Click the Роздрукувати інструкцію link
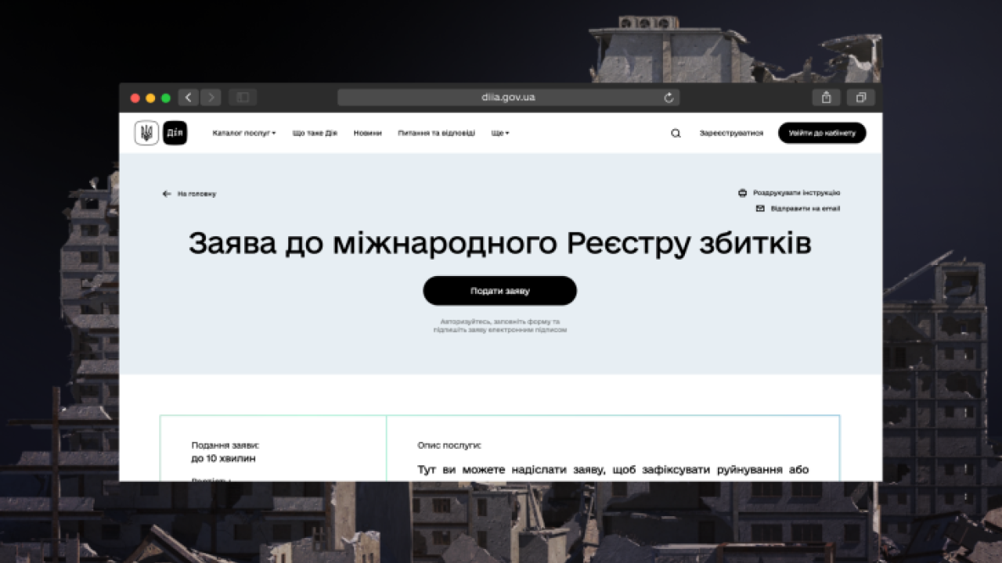 [x=797, y=192]
